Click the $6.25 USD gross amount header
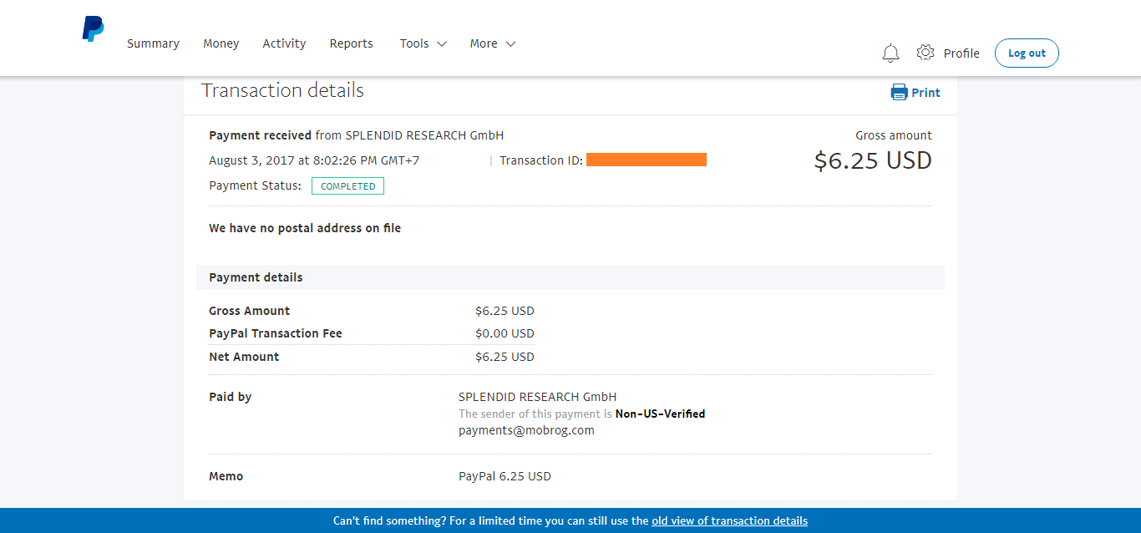Screen dimensions: 1141x533 click(873, 160)
